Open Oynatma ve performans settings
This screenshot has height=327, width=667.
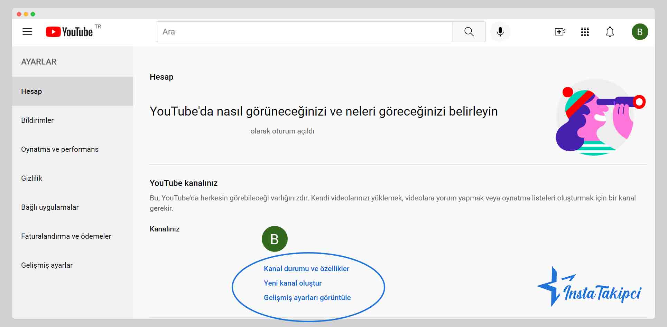[73, 149]
